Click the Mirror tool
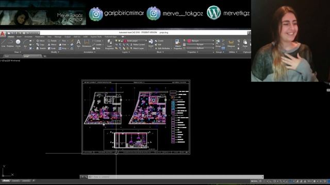The width and height of the screenshot is (330, 185). coord(52,45)
